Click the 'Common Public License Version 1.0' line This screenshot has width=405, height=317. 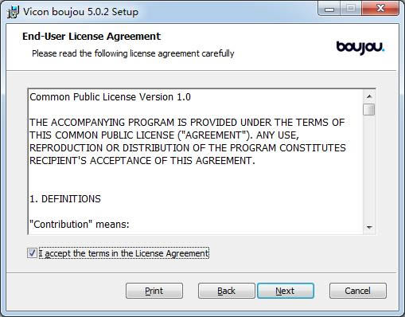(x=110, y=97)
